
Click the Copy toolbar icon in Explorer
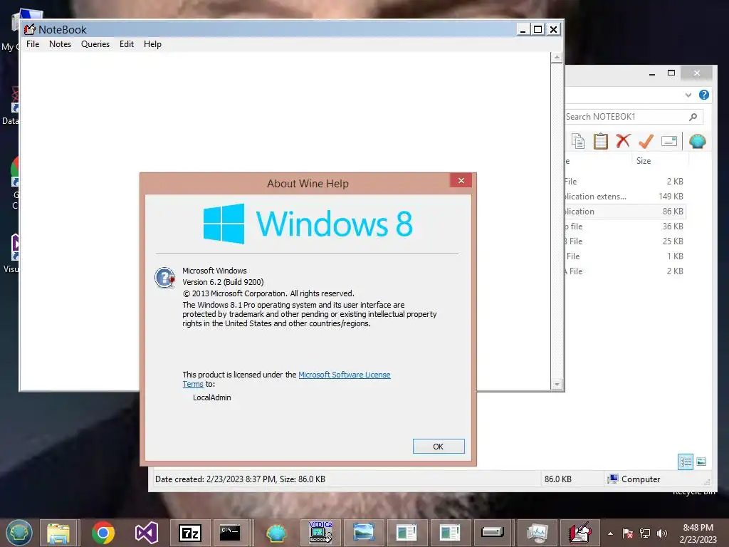(x=578, y=141)
